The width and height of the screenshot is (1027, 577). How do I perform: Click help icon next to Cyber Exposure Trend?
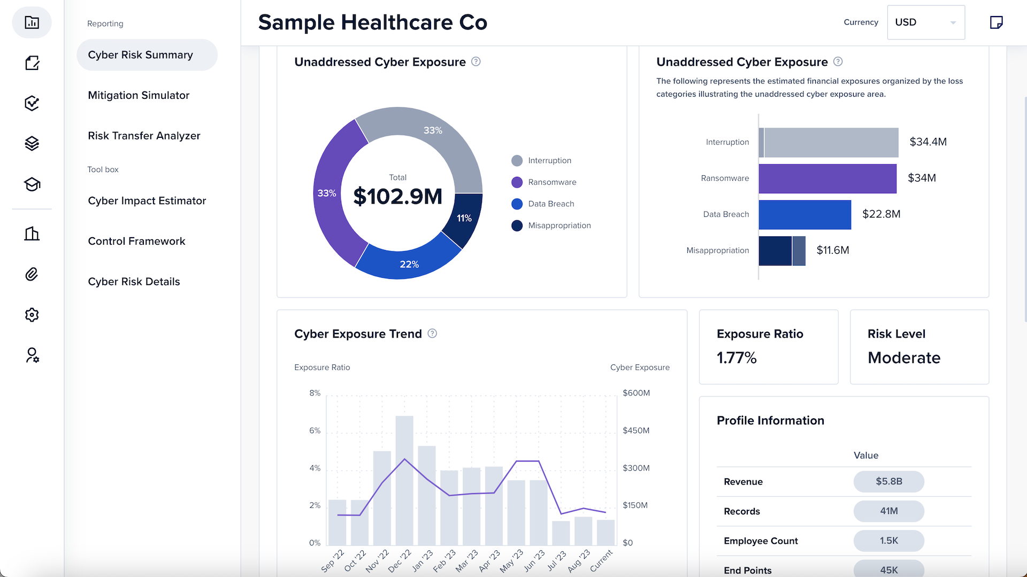click(x=432, y=333)
